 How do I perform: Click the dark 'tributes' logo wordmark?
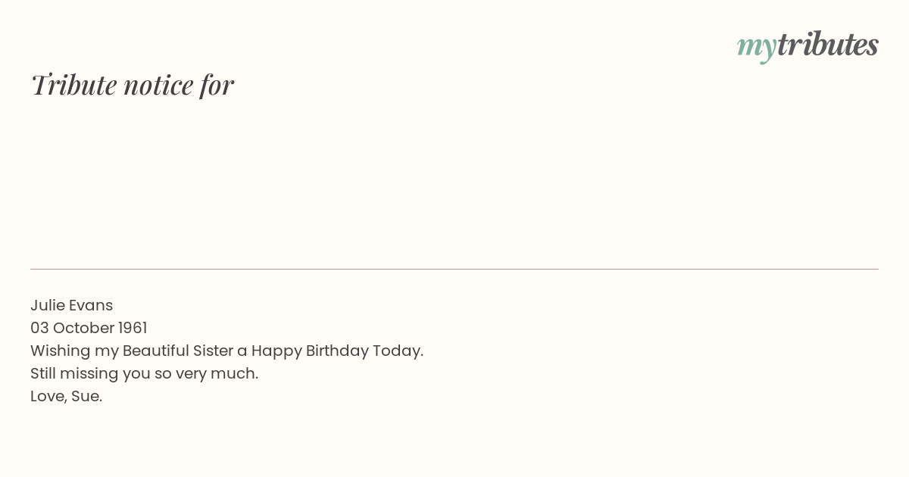point(828,45)
